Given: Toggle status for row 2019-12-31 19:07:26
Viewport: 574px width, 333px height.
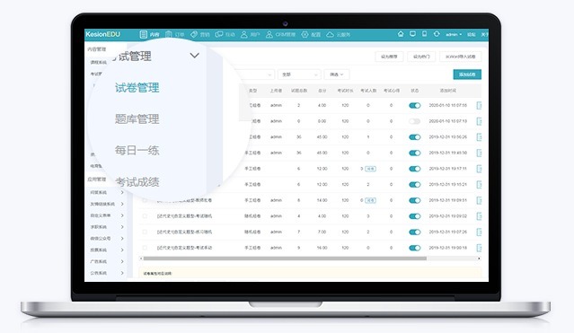Looking at the screenshot, I should point(415,232).
